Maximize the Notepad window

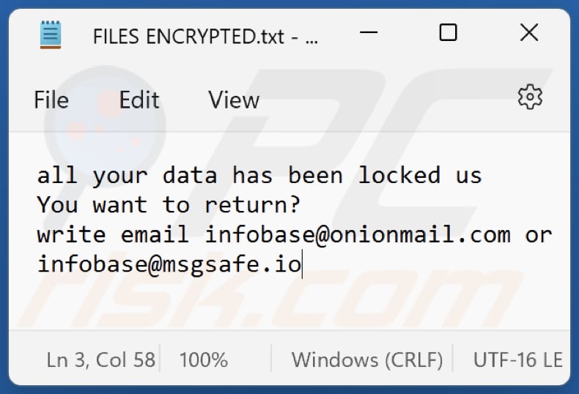click(448, 33)
